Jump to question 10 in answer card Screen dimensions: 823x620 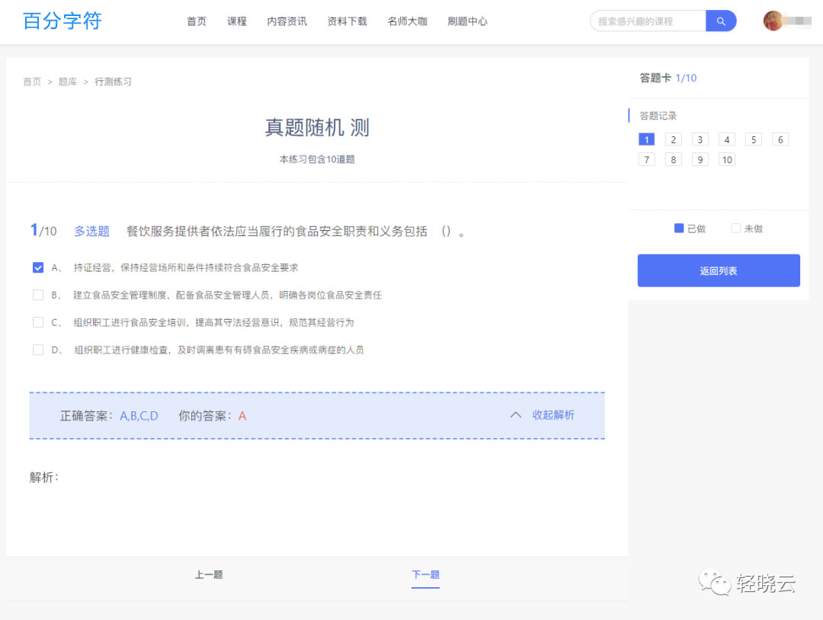[727, 159]
